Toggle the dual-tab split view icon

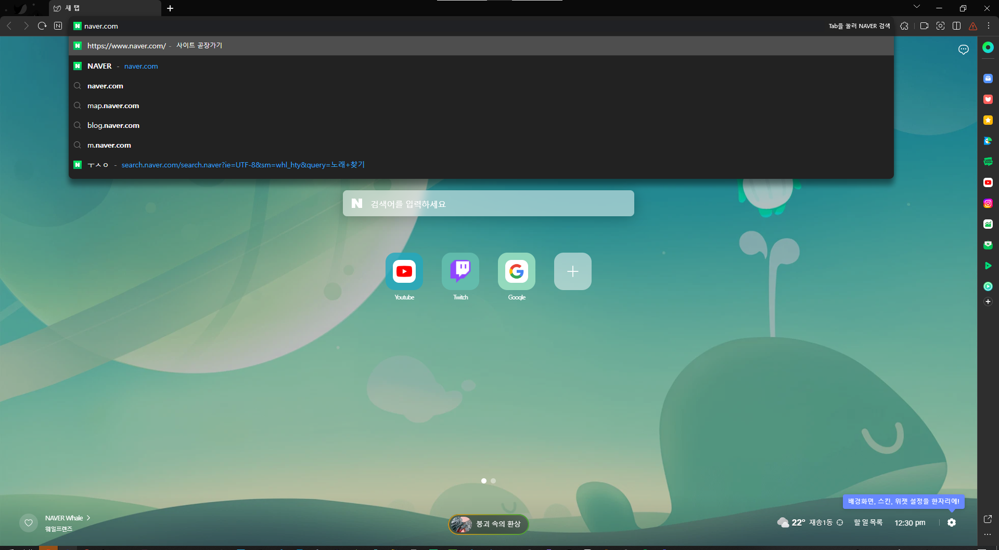956,26
